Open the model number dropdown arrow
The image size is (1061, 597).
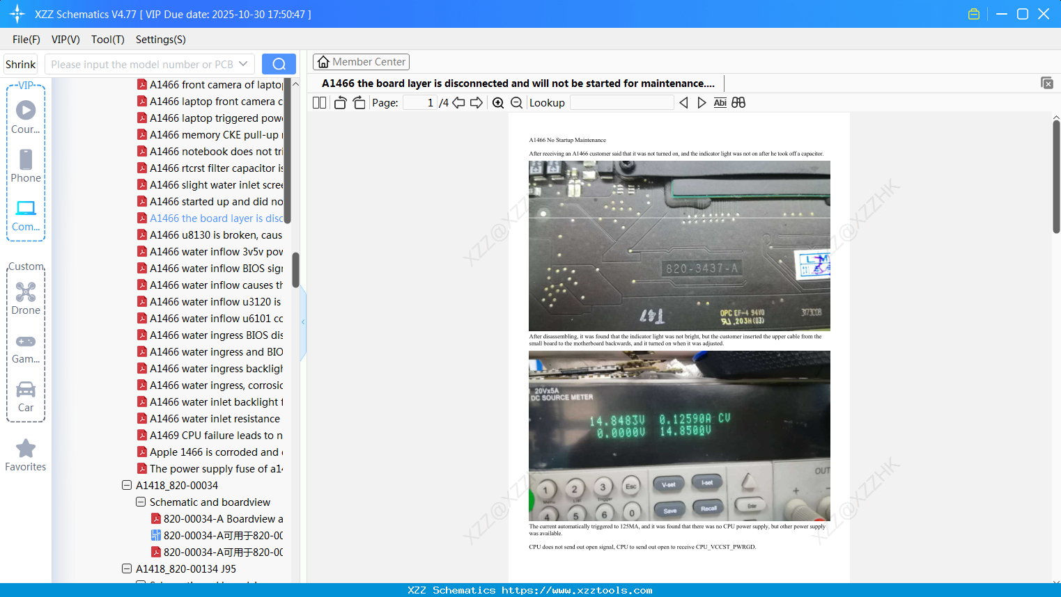tap(243, 64)
